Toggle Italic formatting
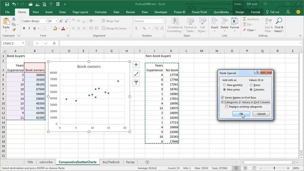The image size is (304, 171). [x=29, y=28]
